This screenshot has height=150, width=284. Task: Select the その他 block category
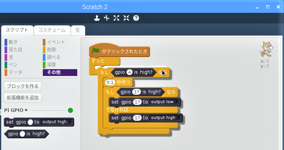[x=60, y=73]
